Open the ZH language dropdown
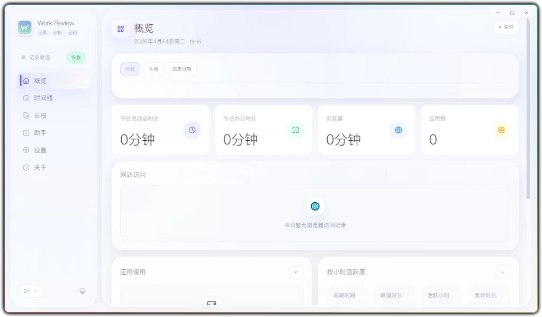The height and width of the screenshot is (317, 542). point(30,291)
